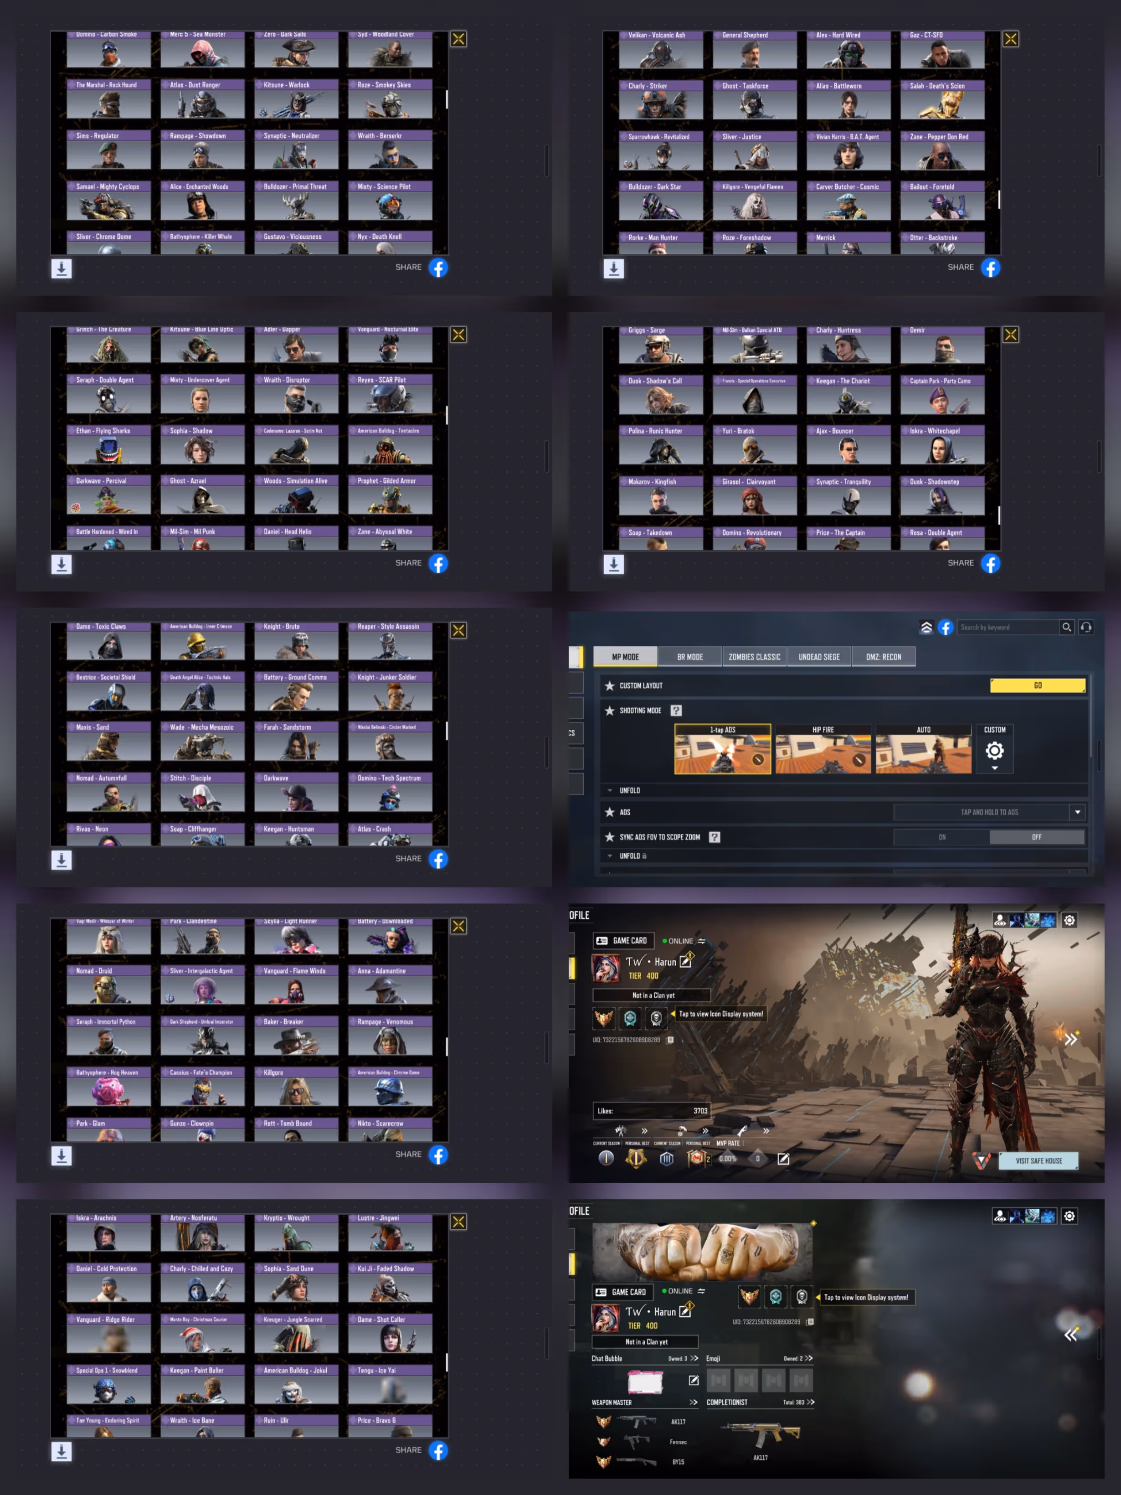
Task: Click the VISIT SAFE HOUSE button
Action: pyautogui.click(x=1038, y=1160)
